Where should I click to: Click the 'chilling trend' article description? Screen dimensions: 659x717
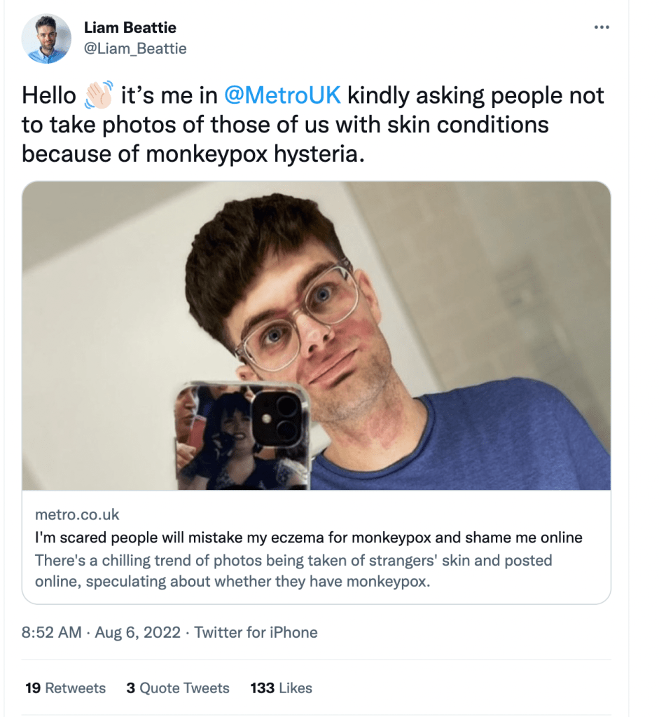click(293, 571)
